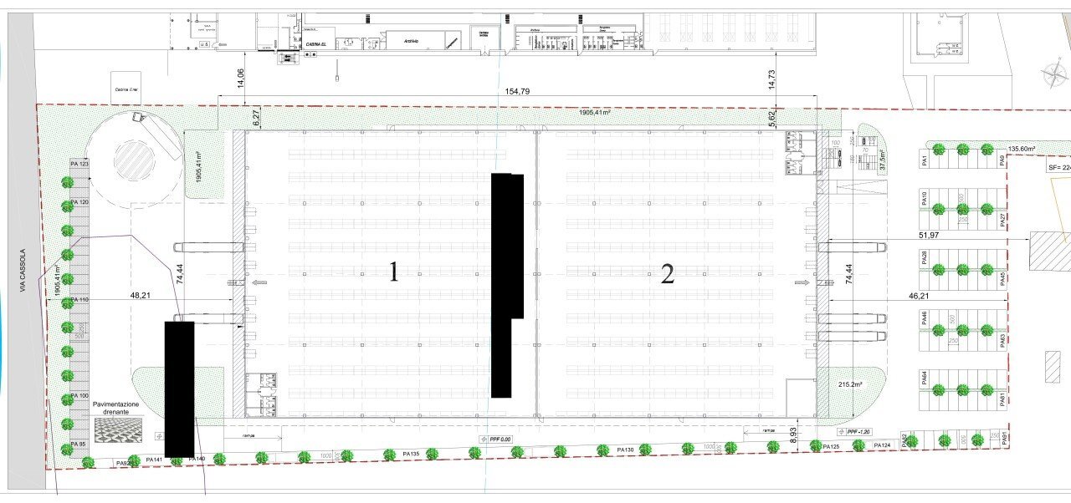Select the large number 2 hall label
Viewport: 1071px width, 503px height.
click(x=667, y=274)
